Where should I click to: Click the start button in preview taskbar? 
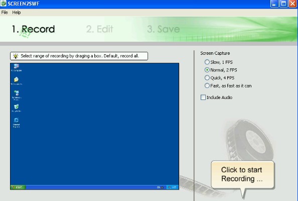coord(18,187)
